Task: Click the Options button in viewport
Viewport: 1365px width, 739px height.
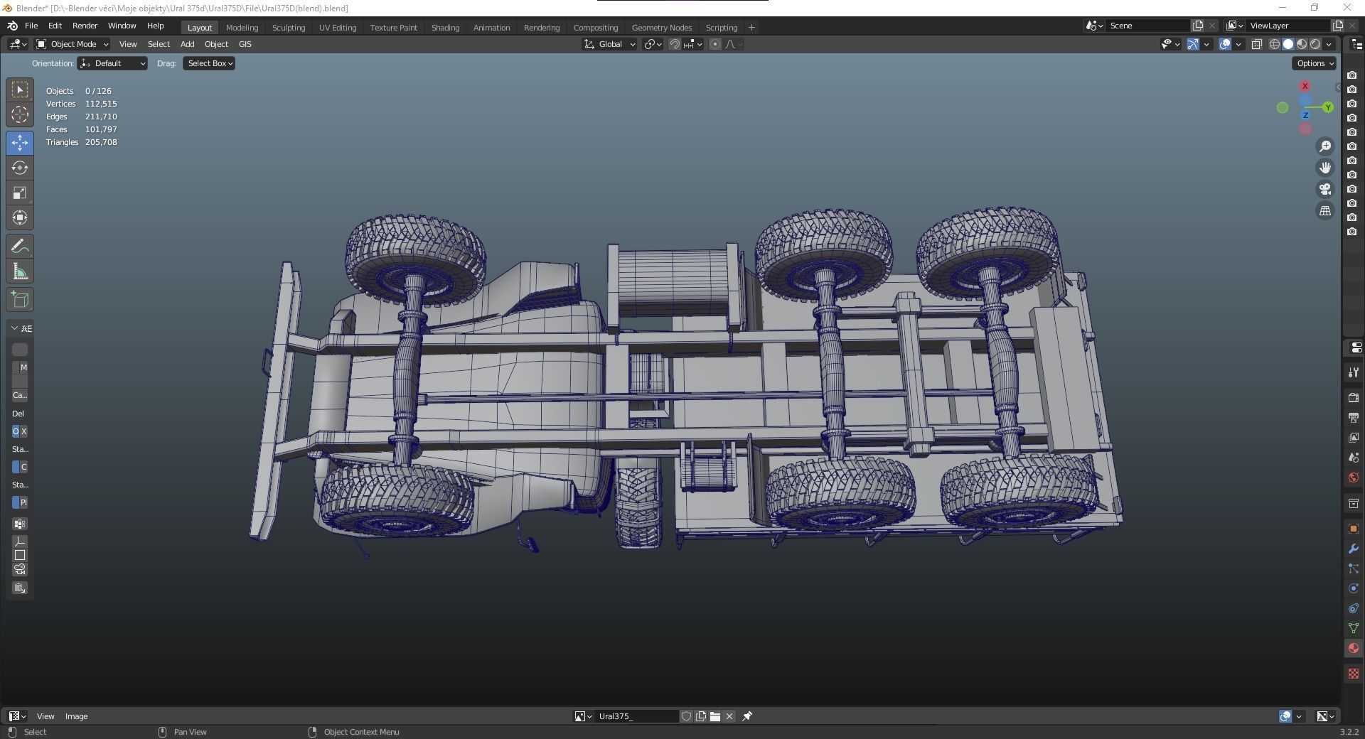Action: click(1314, 63)
